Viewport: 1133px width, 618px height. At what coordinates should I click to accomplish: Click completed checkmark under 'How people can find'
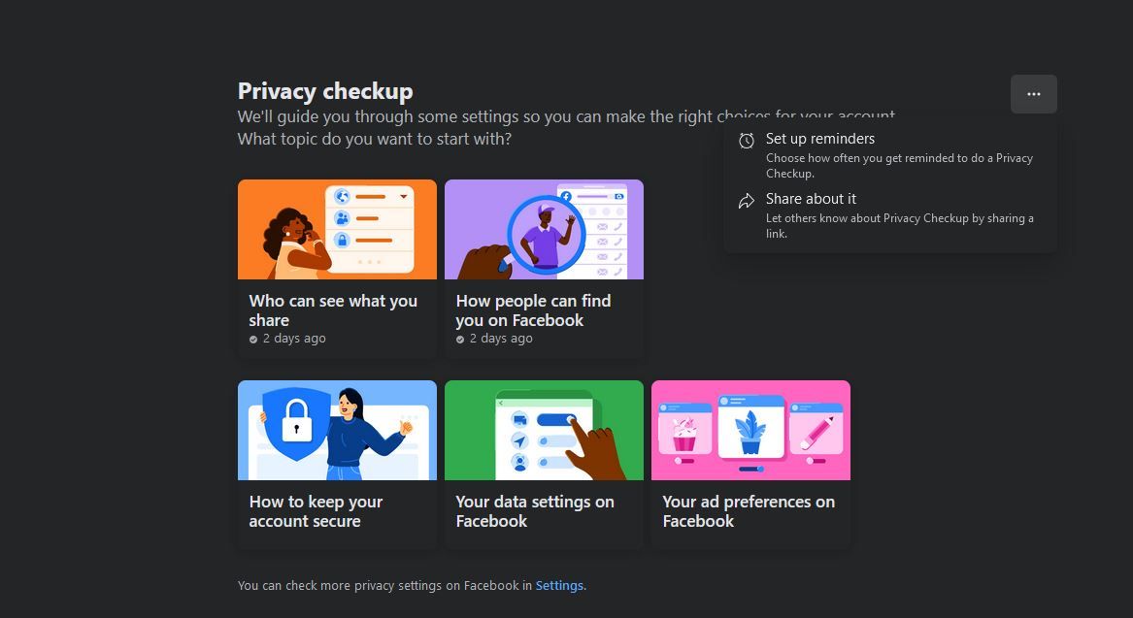pos(460,340)
